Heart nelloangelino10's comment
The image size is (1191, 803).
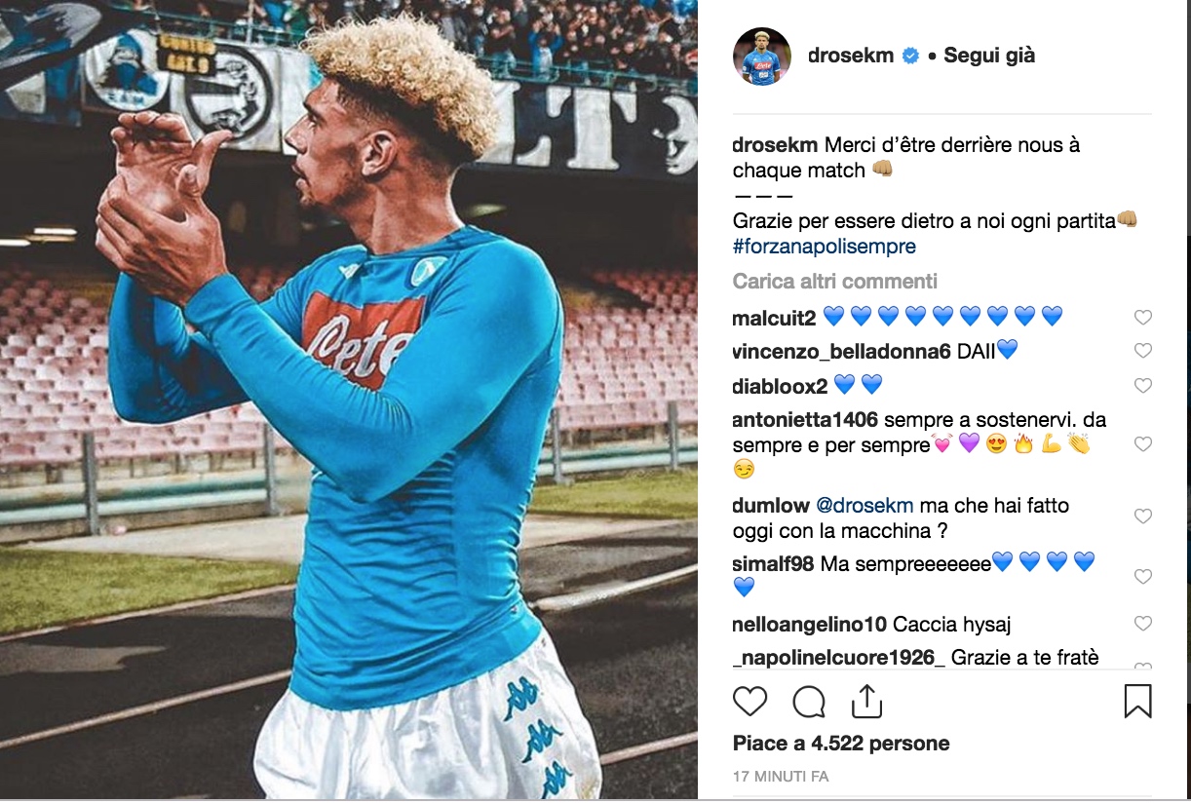click(x=1143, y=624)
